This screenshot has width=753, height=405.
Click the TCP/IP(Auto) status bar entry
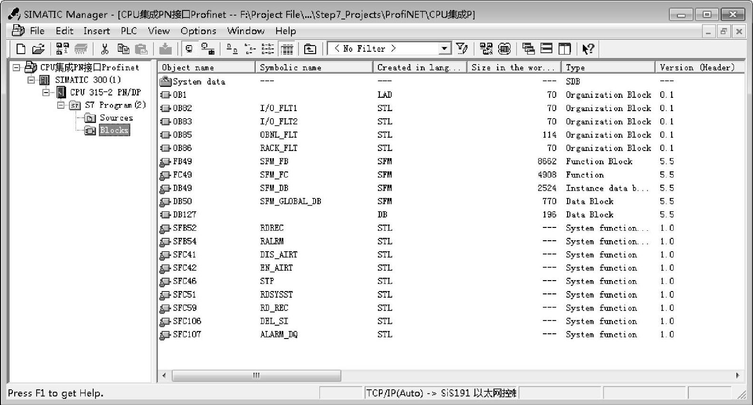[441, 393]
